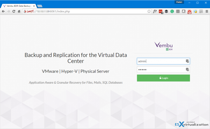Viewport: 210px width, 129px height.
Task: Click the green Grammarly extension icon
Action: pos(172,11)
